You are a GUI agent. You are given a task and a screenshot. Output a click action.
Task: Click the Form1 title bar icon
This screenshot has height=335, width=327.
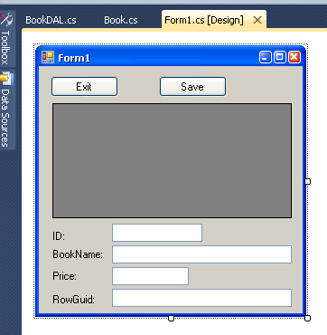click(x=48, y=57)
